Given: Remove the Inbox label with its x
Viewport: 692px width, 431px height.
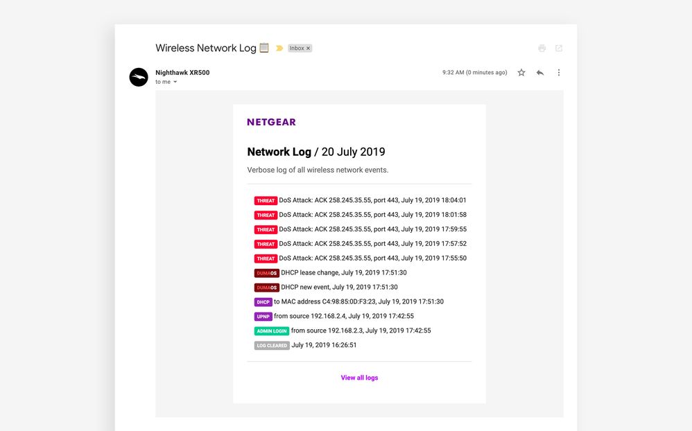Looking at the screenshot, I should [309, 48].
